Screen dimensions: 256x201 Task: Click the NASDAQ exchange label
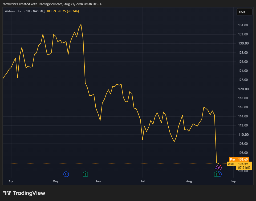39,11
